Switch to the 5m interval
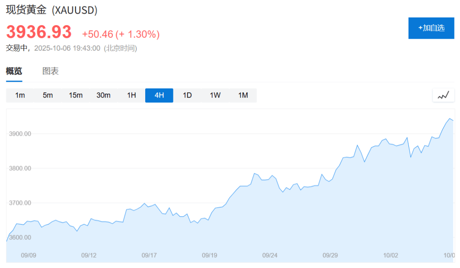This screenshot has height=268, width=460. (x=48, y=95)
